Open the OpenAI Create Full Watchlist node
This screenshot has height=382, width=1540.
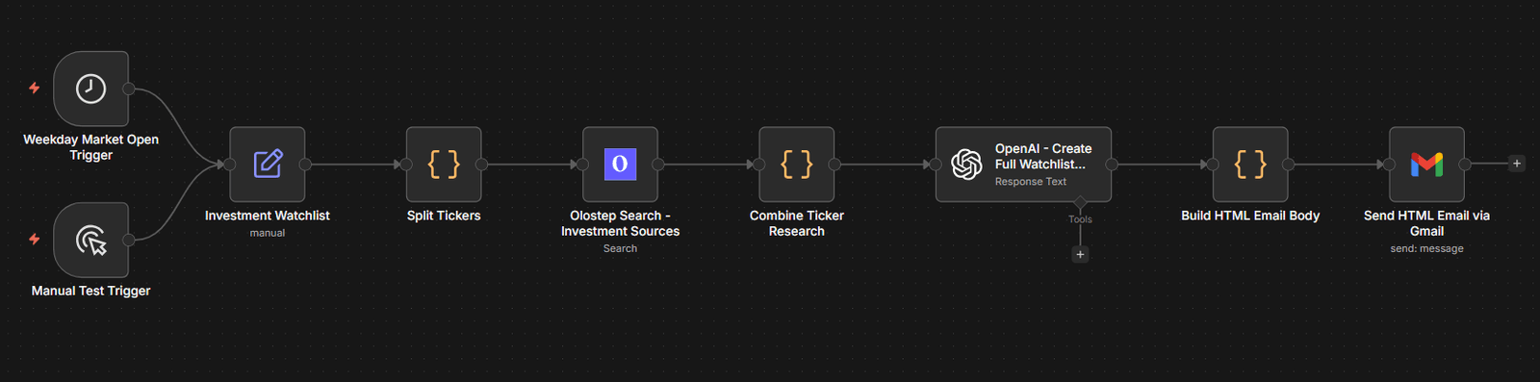coord(1023,165)
